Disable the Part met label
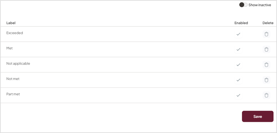This screenshot has height=133, width=277. coord(238,95)
